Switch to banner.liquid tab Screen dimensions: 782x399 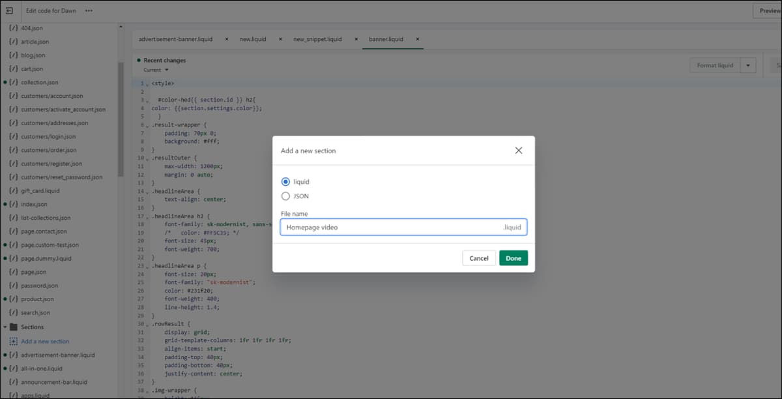coord(386,39)
